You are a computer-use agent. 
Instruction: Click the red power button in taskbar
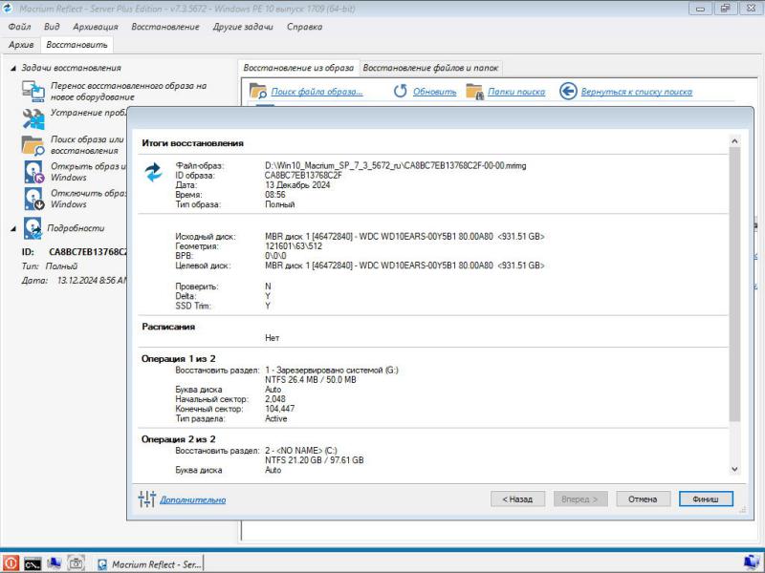click(11, 563)
